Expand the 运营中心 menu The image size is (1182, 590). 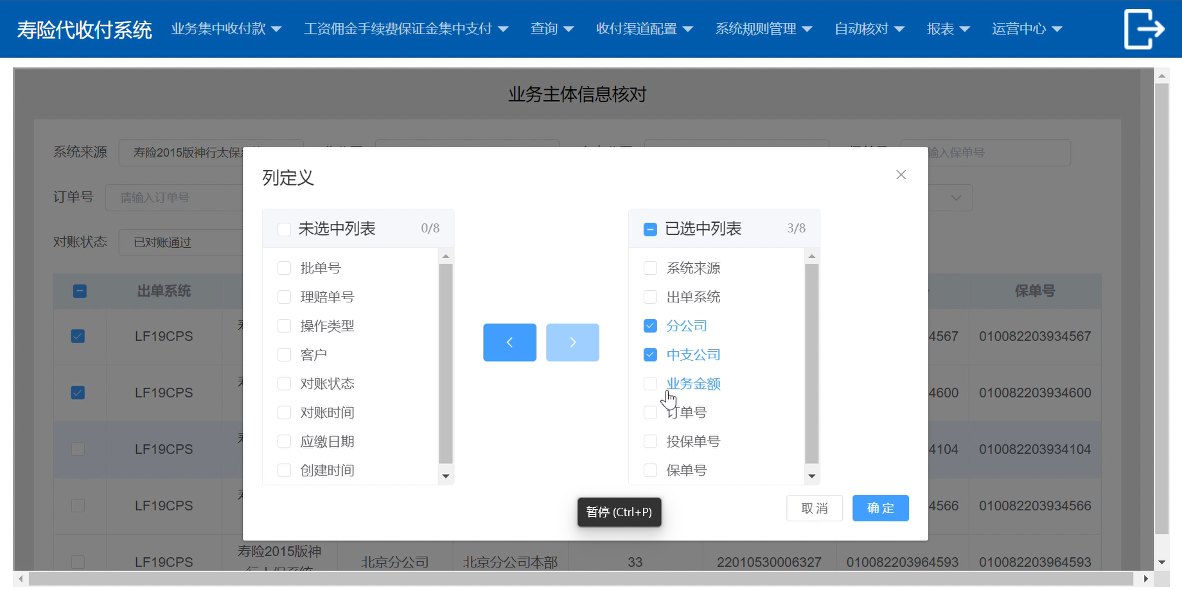tap(1027, 29)
